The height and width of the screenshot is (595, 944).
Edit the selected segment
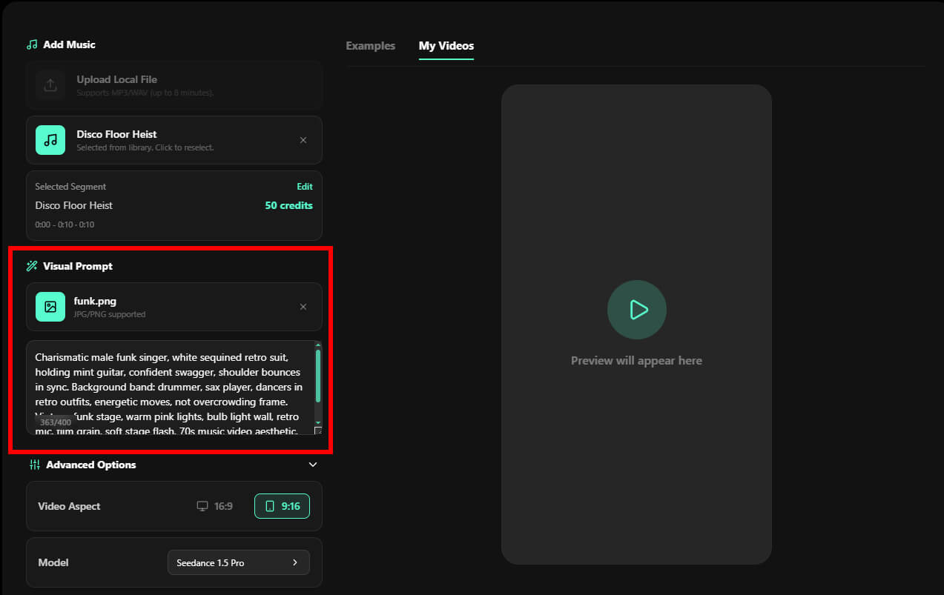(x=305, y=187)
